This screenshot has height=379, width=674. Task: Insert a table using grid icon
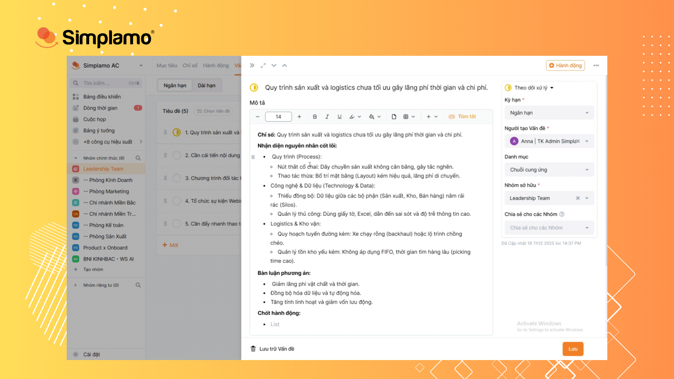click(406, 117)
